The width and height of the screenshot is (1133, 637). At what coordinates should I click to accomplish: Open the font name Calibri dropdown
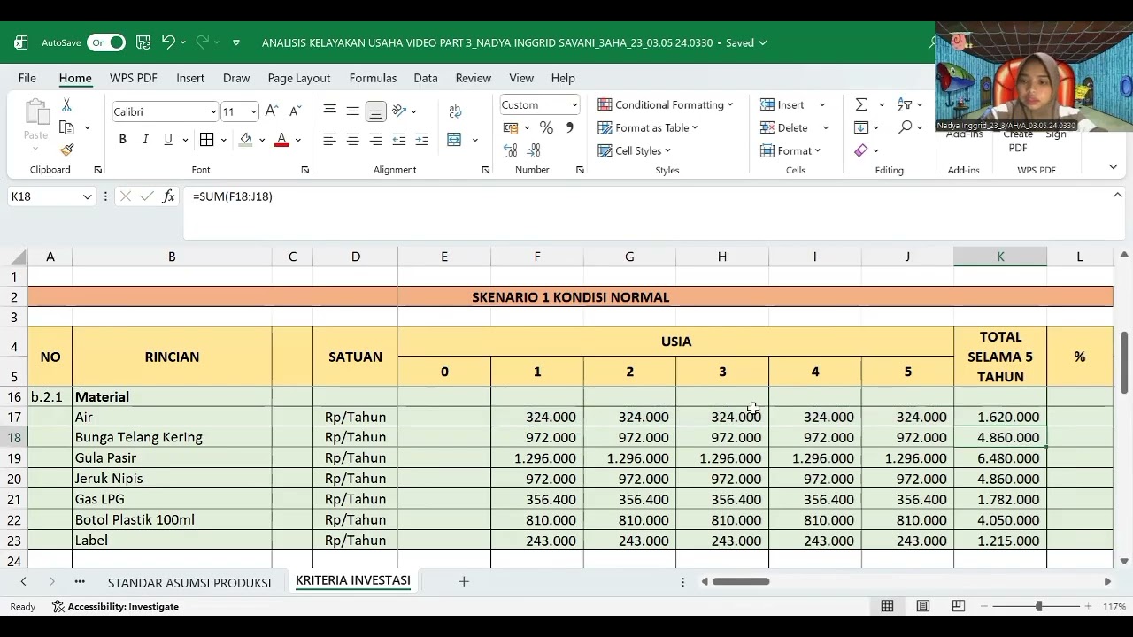coord(213,111)
